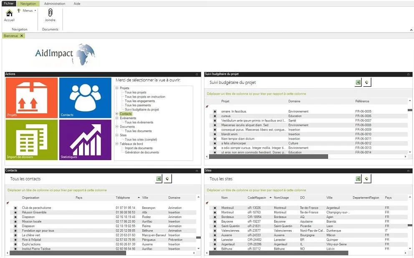Select Tous les paiements in tree
The height and width of the screenshot is (258, 414).
click(138, 105)
